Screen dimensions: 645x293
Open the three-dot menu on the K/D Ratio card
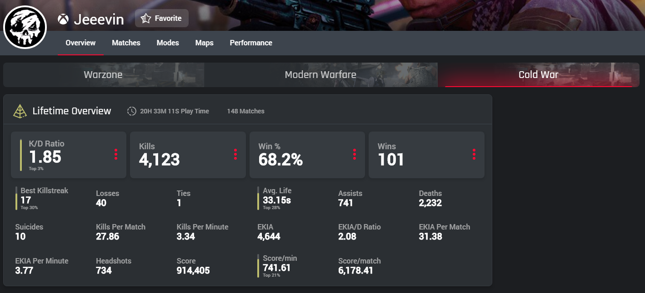(116, 154)
